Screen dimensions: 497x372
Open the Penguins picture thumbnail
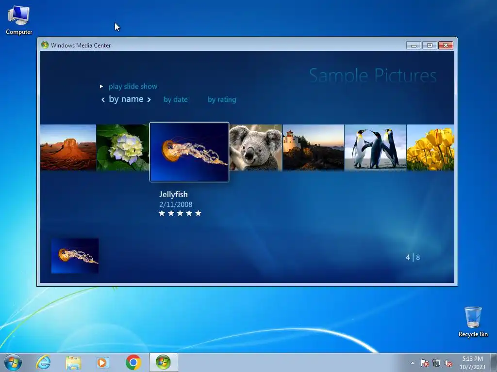click(375, 147)
